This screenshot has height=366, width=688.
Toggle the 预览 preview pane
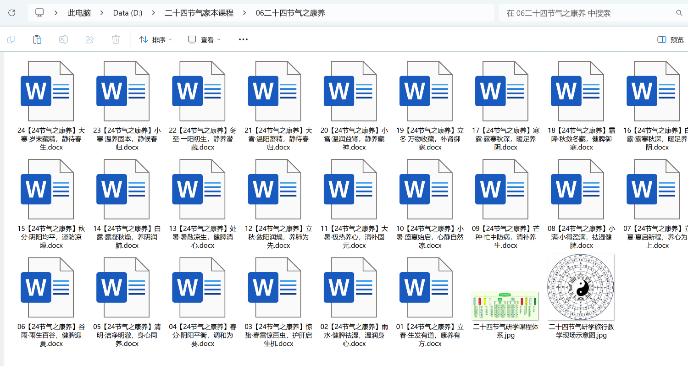[x=671, y=40]
